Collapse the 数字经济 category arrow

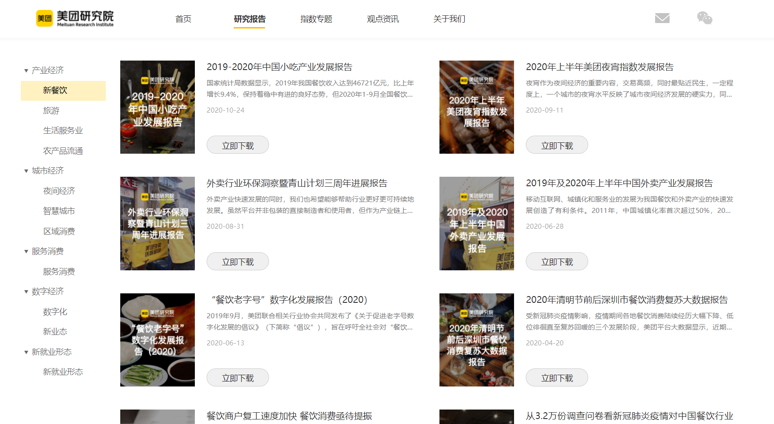coord(26,292)
